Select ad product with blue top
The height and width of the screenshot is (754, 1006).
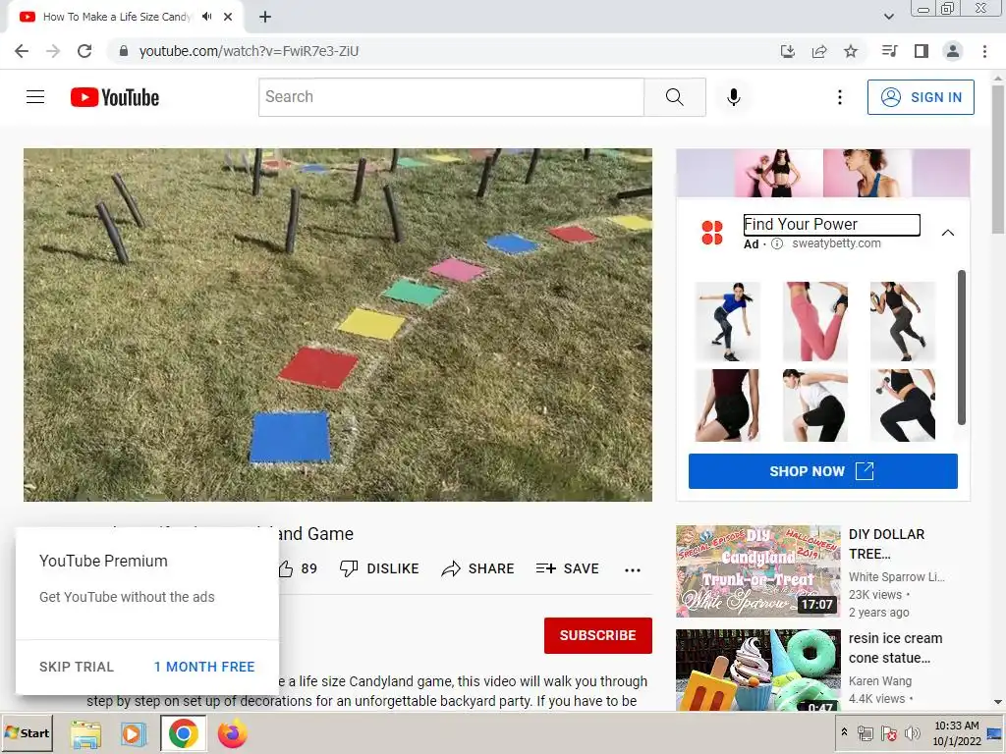(728, 322)
